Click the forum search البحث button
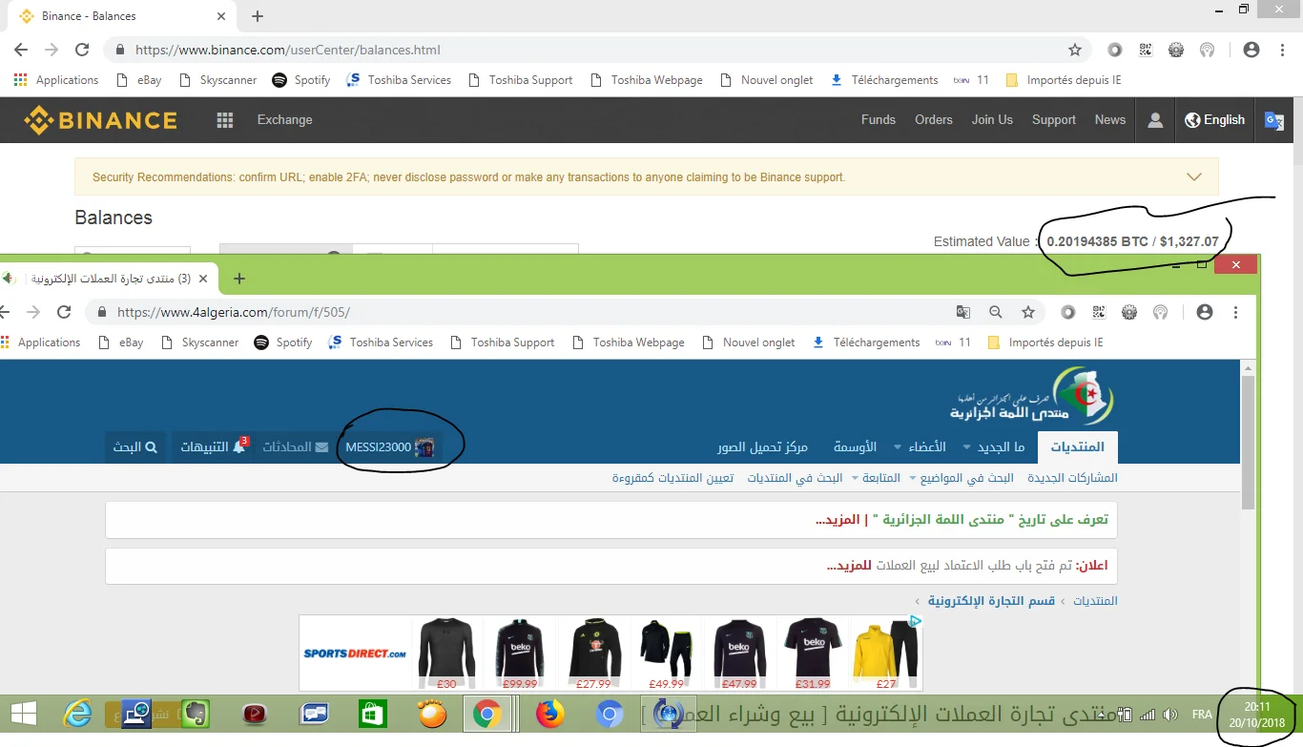 [135, 446]
